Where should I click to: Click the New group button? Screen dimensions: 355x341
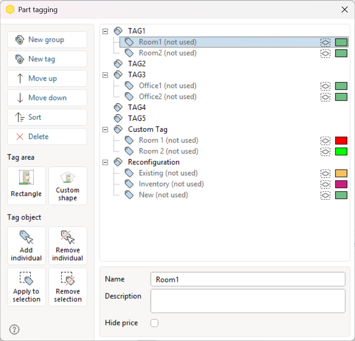coord(47,40)
